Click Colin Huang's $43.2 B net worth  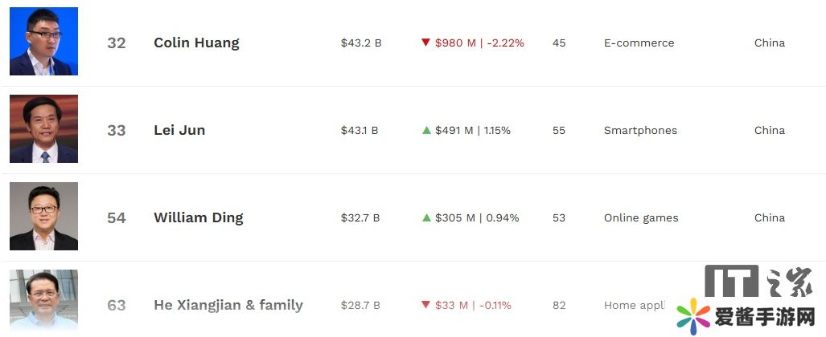coord(360,43)
